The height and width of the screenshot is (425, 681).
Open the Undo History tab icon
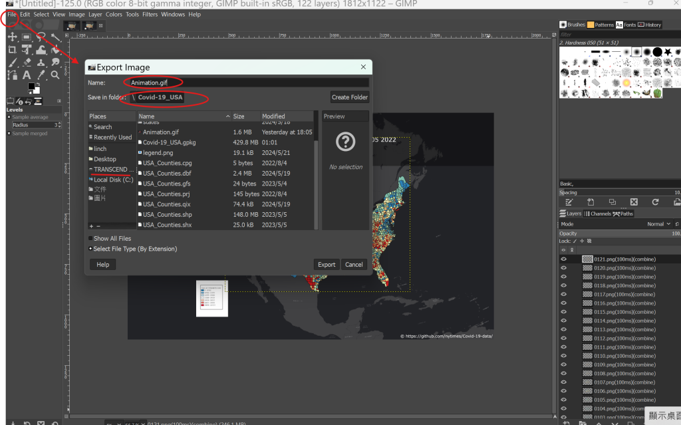(29, 101)
